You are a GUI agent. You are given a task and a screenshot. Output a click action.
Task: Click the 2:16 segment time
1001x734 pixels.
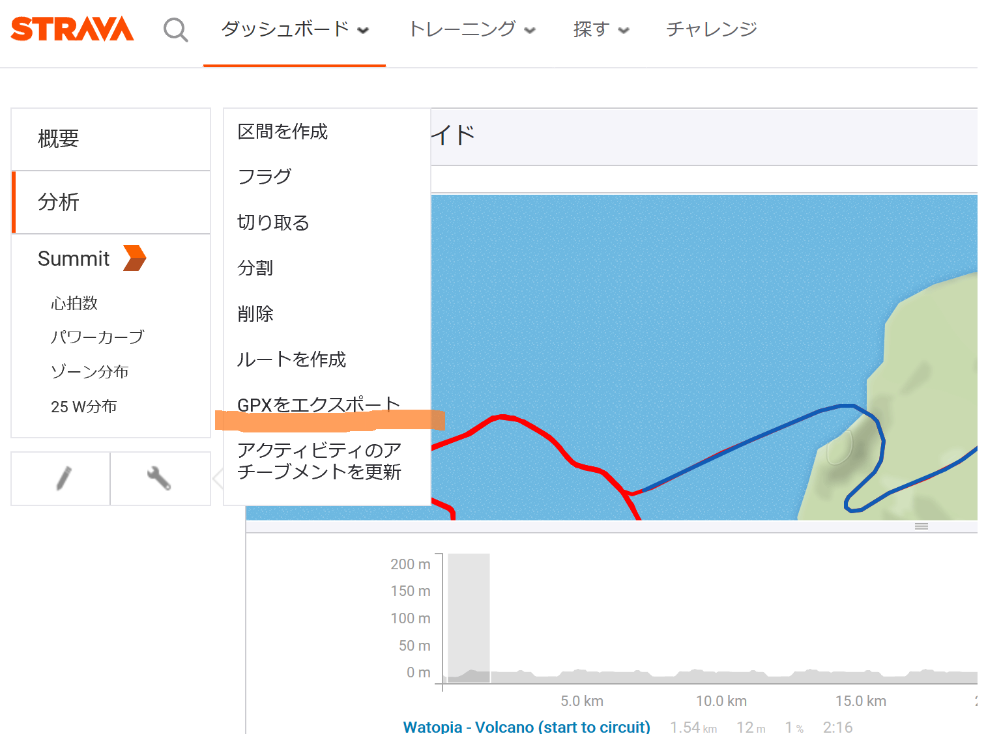[837, 727]
